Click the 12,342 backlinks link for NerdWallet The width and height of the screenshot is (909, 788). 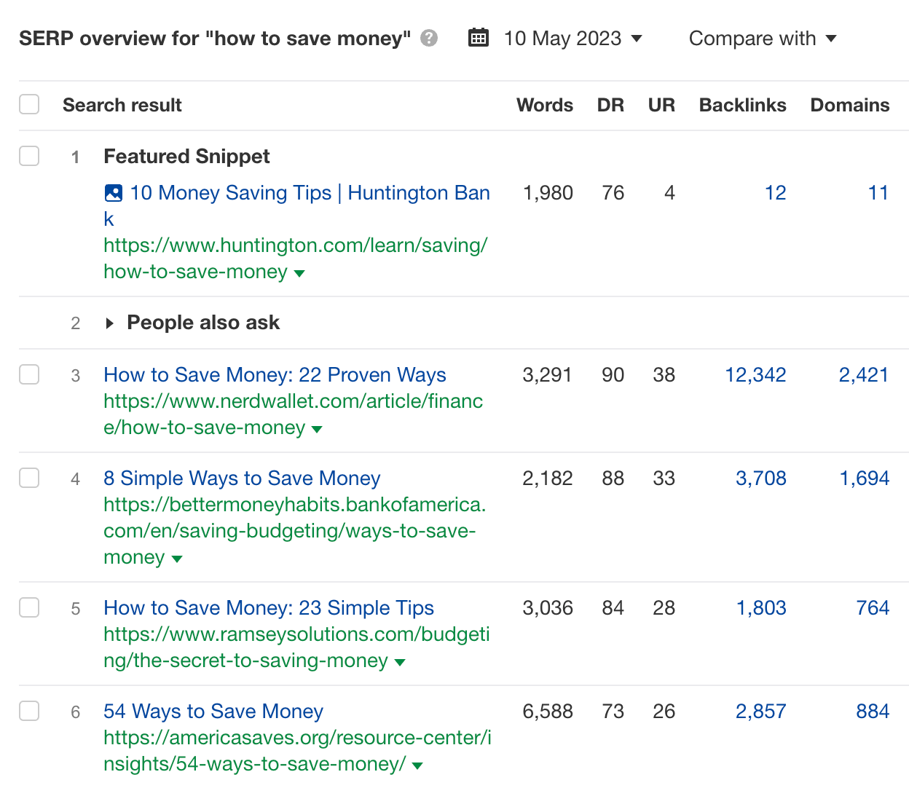pos(755,374)
